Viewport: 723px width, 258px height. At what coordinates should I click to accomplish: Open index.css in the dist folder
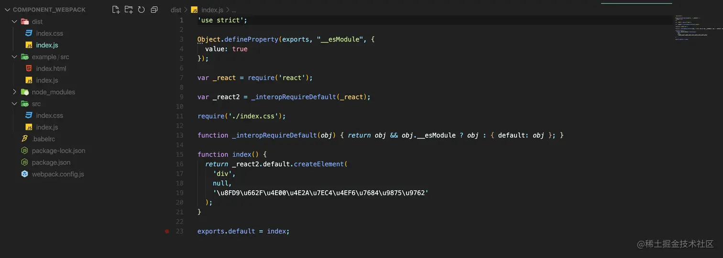(x=49, y=33)
